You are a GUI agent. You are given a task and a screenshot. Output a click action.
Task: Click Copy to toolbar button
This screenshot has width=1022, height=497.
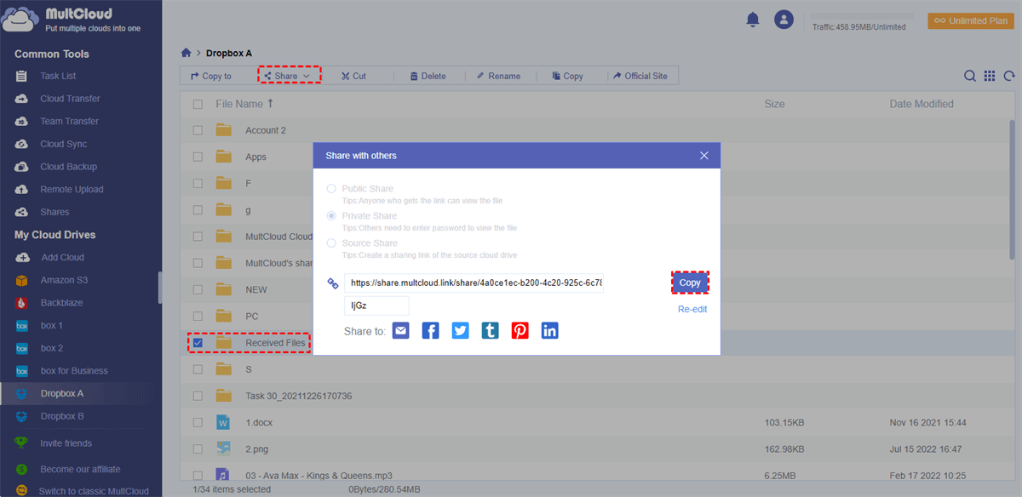pyautogui.click(x=211, y=76)
